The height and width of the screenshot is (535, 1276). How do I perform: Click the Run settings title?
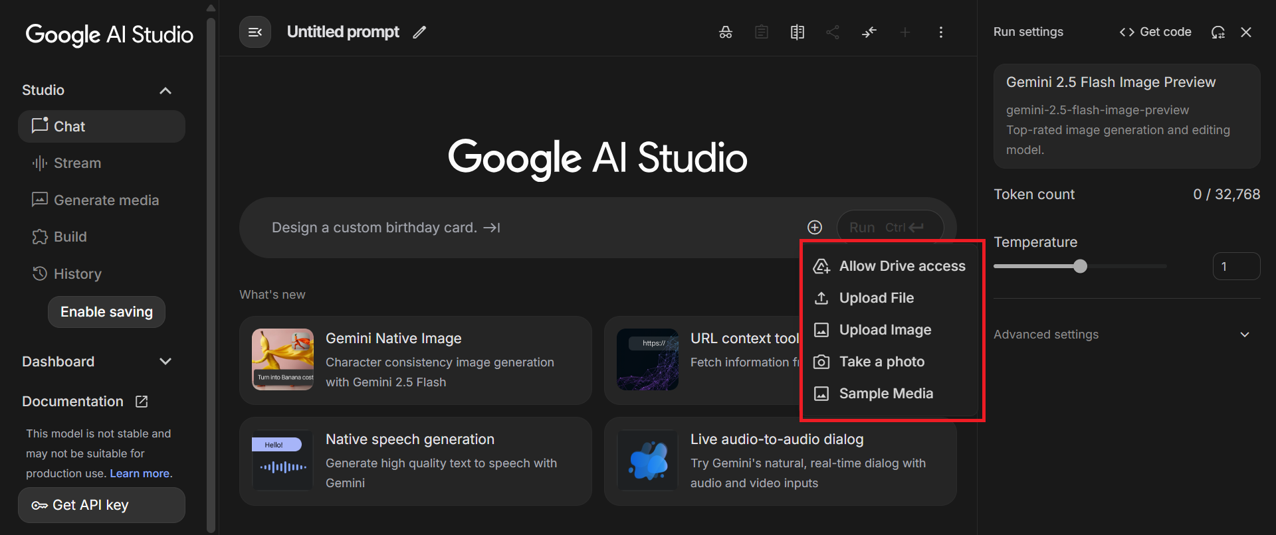point(1028,32)
